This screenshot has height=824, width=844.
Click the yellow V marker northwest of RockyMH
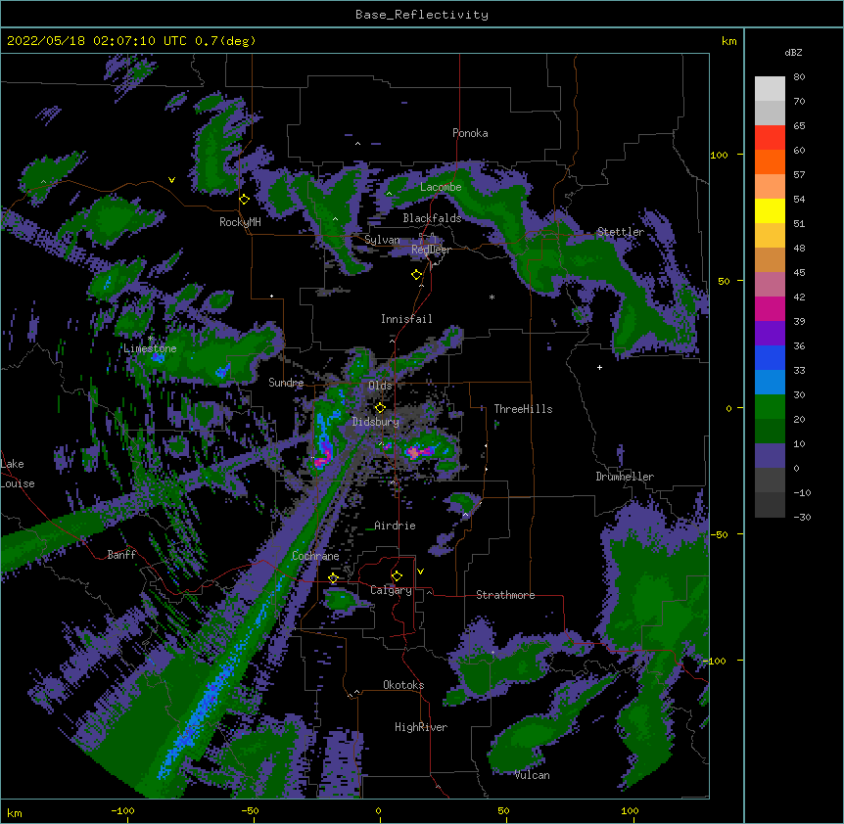pos(171,180)
